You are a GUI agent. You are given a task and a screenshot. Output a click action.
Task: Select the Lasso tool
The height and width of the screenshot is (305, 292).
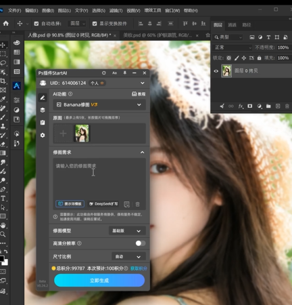(x=3, y=63)
